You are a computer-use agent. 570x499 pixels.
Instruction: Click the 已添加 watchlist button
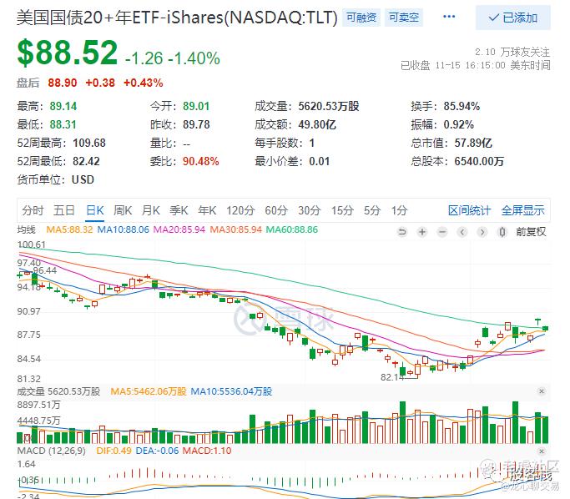click(513, 18)
